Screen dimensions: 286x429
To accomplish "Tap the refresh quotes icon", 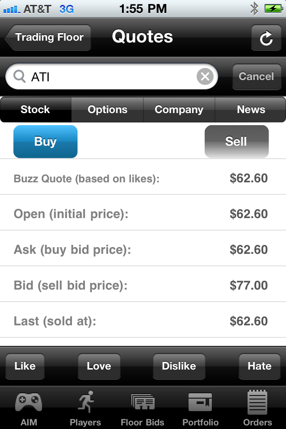I will pos(266,38).
